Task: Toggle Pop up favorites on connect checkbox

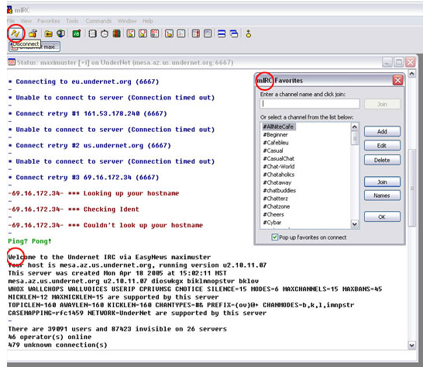Action: click(274, 237)
